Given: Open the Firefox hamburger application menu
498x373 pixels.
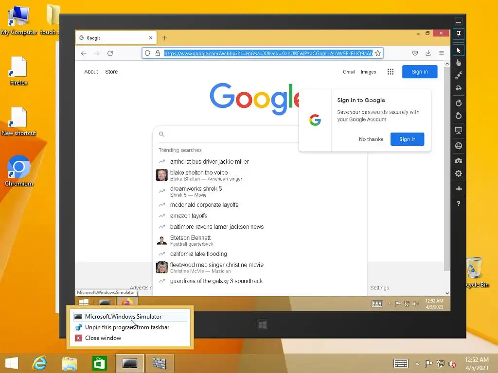Looking at the screenshot, I should 442,53.
